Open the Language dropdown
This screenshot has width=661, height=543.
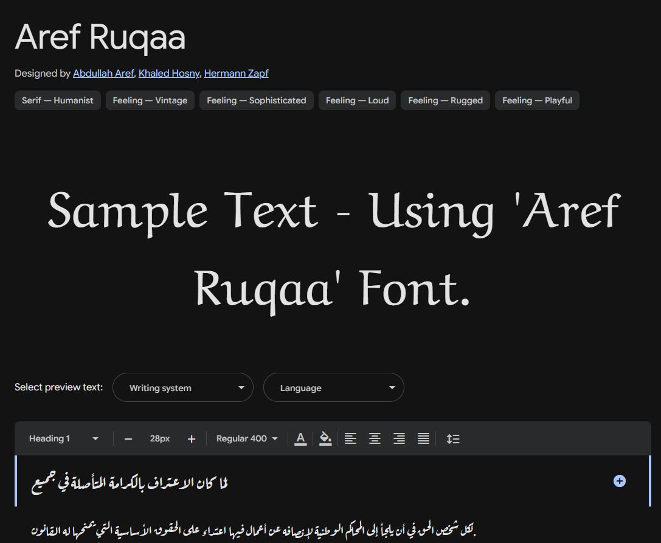tap(334, 387)
